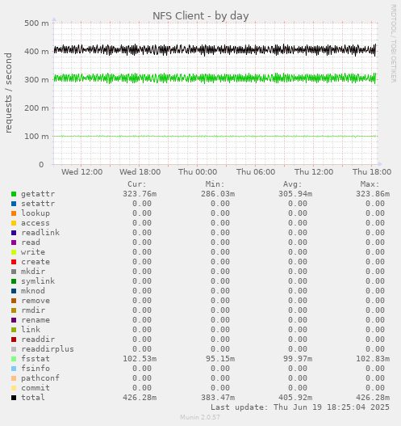Screen dimensions: 401x426
Task: Click the Last update timestamp text
Action: (x=300, y=407)
